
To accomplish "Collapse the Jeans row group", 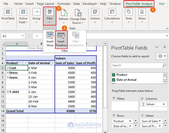I will click(8, 77).
